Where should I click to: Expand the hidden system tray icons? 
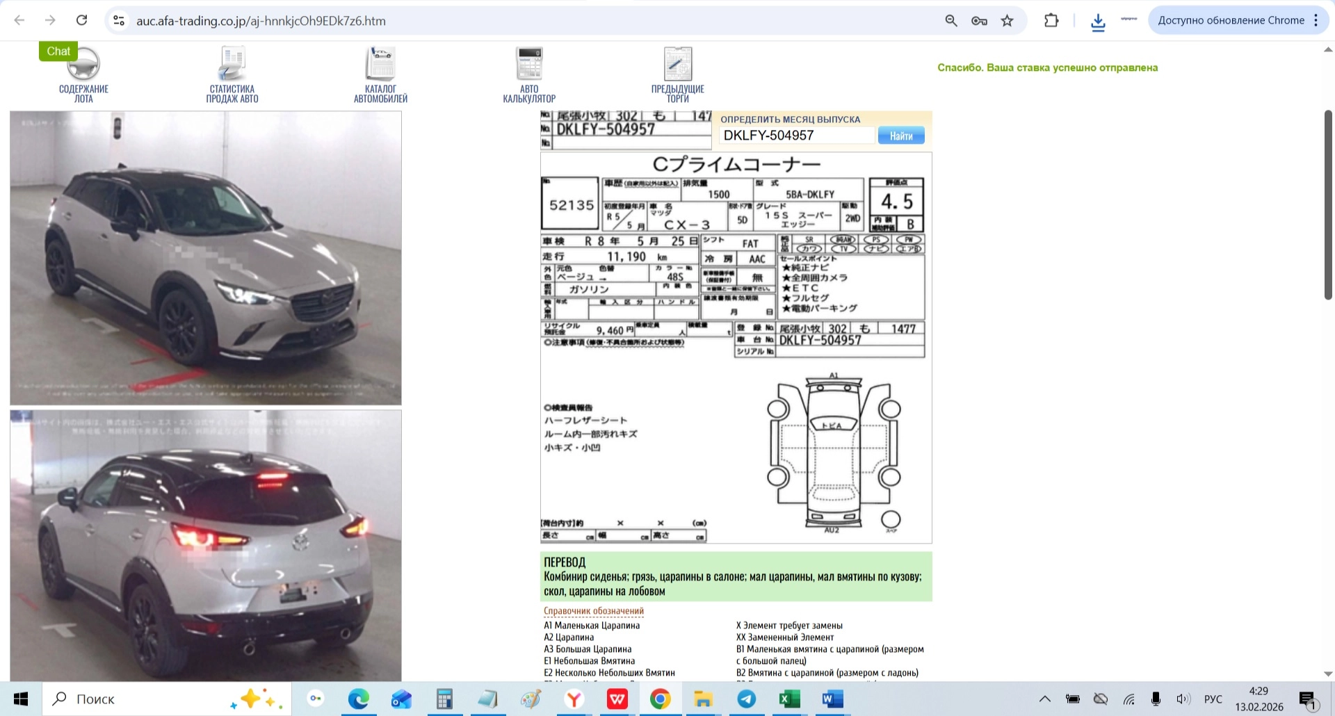1044,699
